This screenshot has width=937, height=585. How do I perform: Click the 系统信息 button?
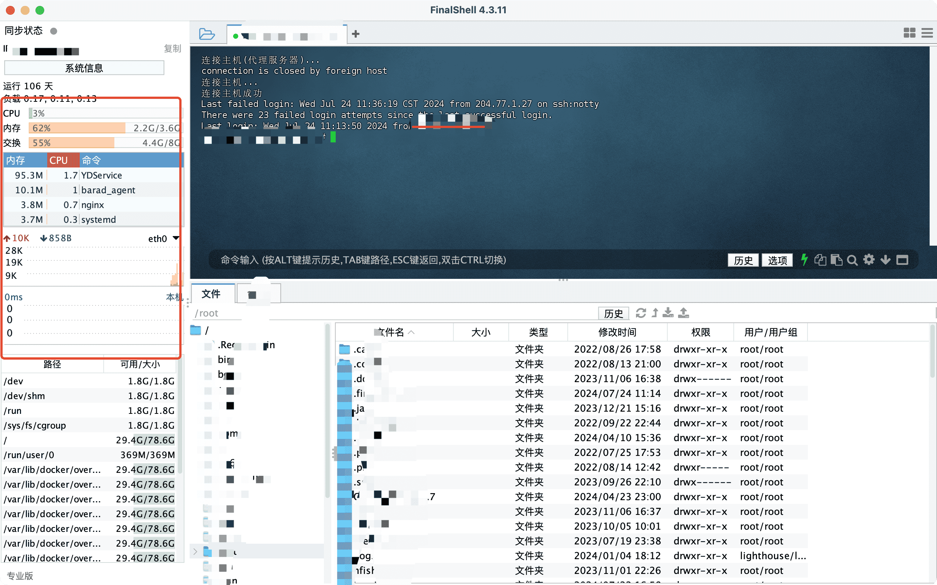pos(84,68)
